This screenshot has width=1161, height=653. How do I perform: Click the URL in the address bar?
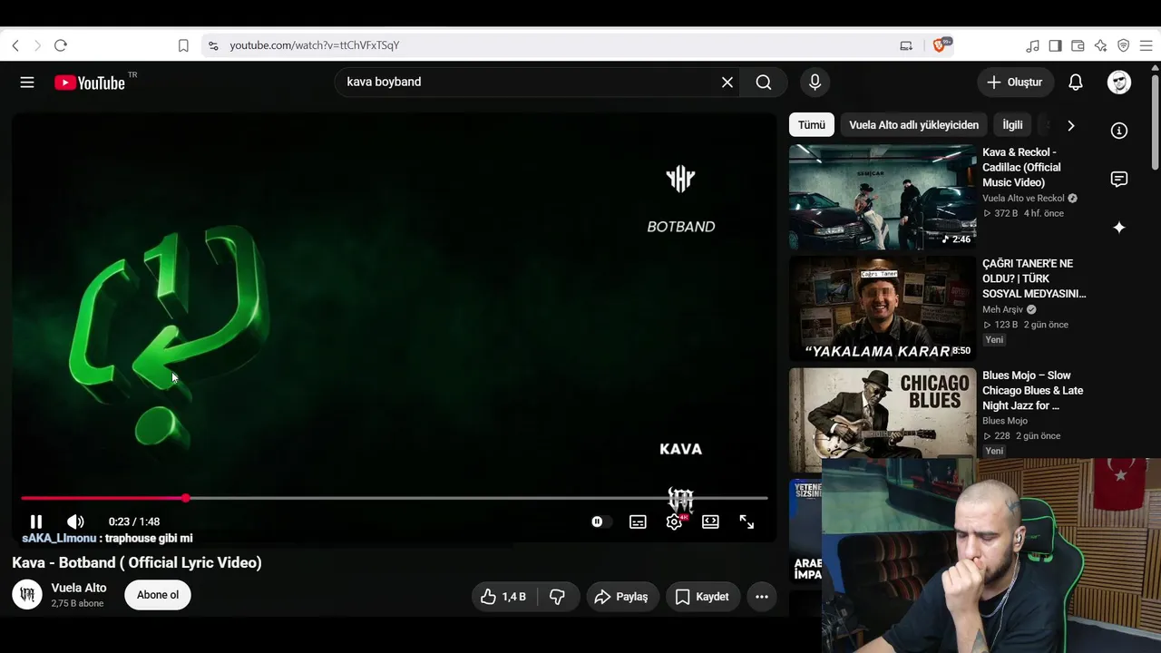[315, 45]
